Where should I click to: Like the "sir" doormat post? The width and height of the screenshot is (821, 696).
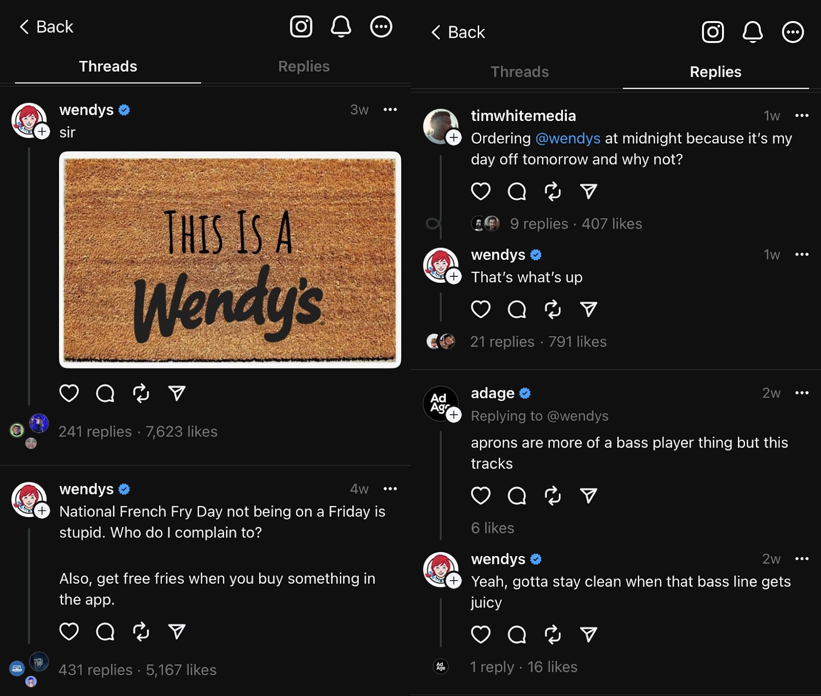point(69,393)
